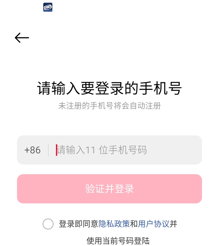Focus the 11-digit phone number field
The image size is (219, 246).
pos(124,150)
